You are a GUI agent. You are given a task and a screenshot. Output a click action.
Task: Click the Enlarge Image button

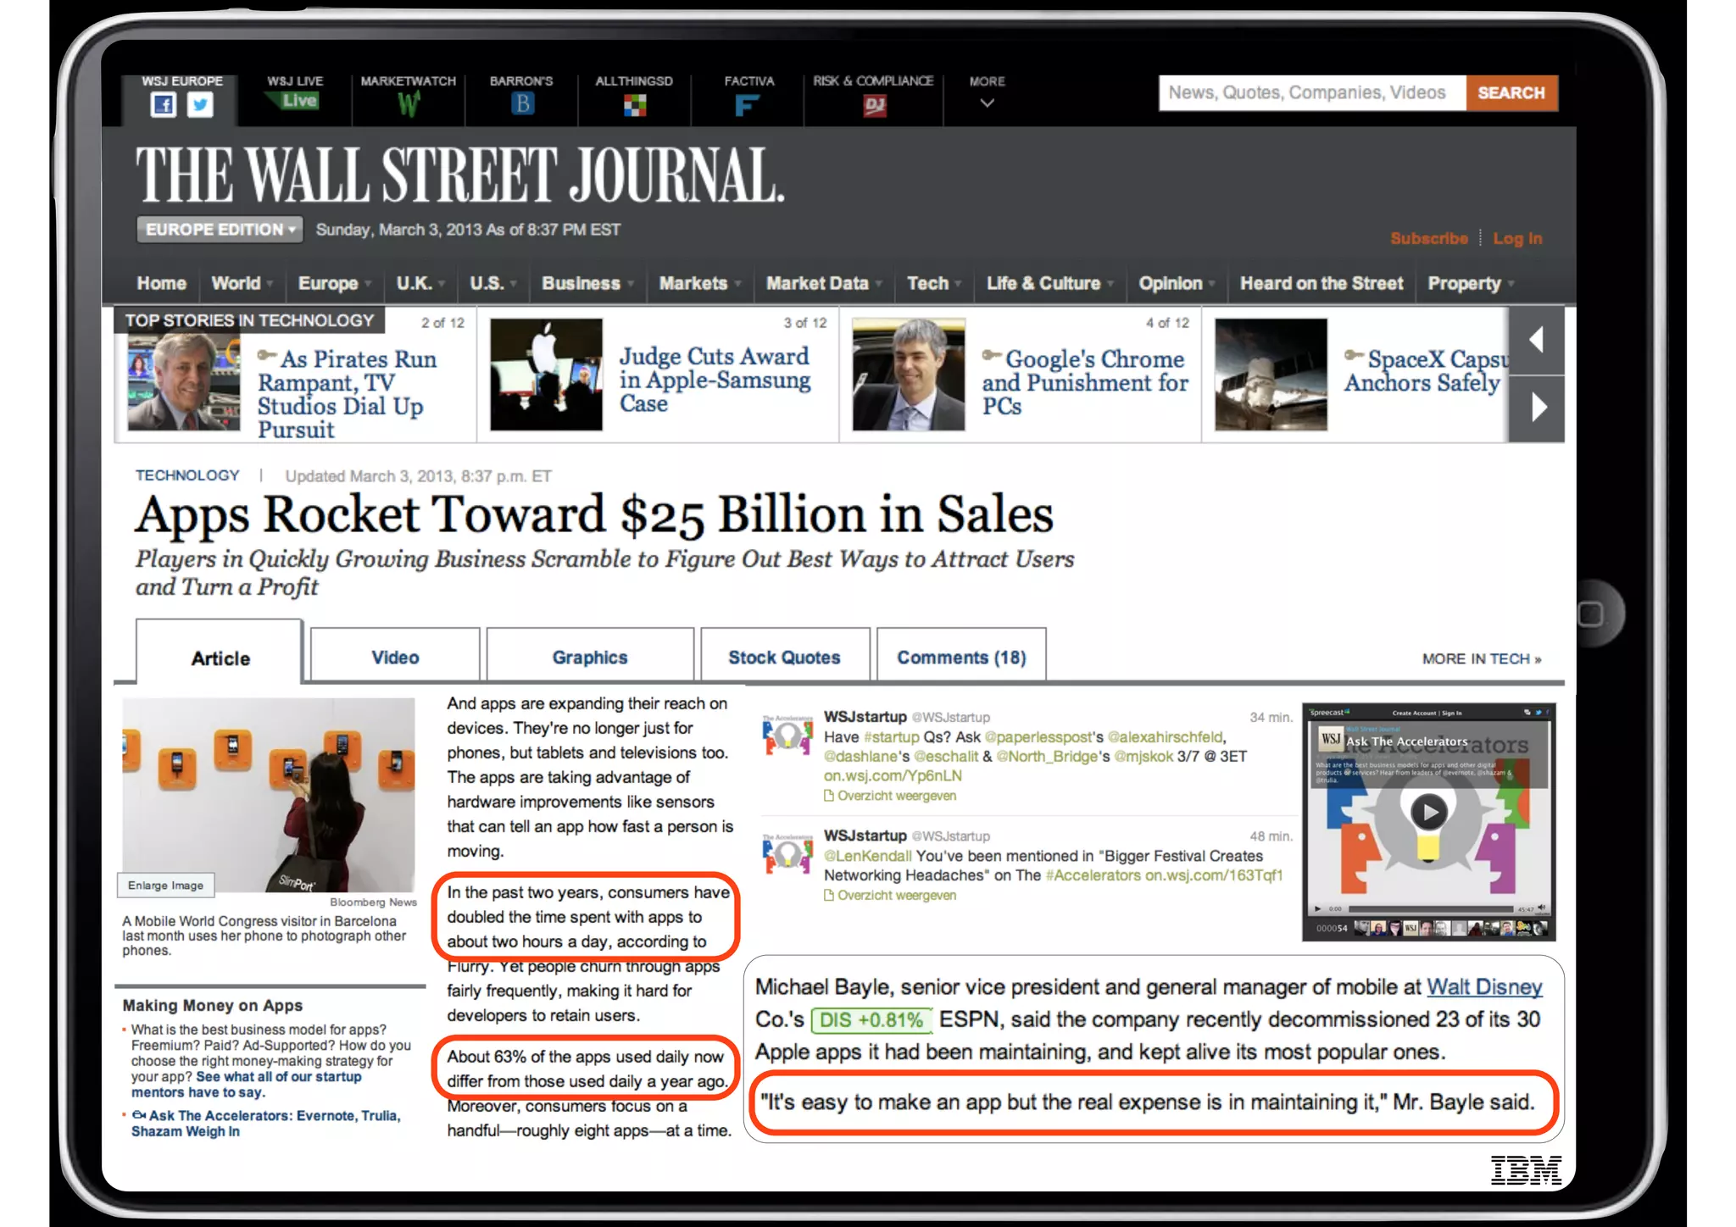tap(166, 886)
